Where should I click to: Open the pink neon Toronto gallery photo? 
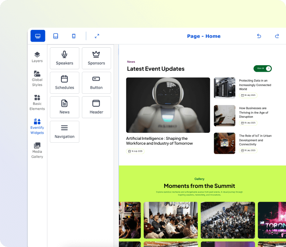pos(272,220)
